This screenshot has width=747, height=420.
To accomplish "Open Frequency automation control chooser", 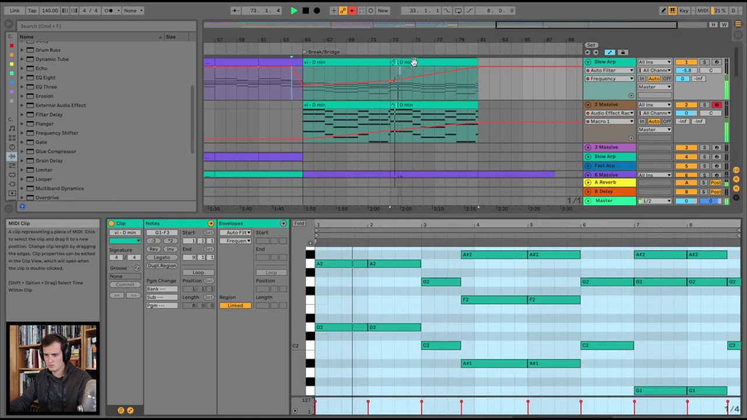I will pyautogui.click(x=610, y=78).
